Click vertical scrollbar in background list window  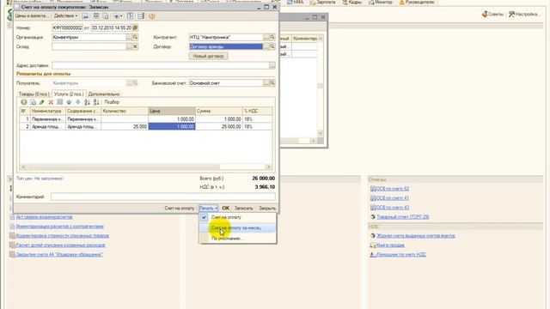pyautogui.click(x=320, y=86)
